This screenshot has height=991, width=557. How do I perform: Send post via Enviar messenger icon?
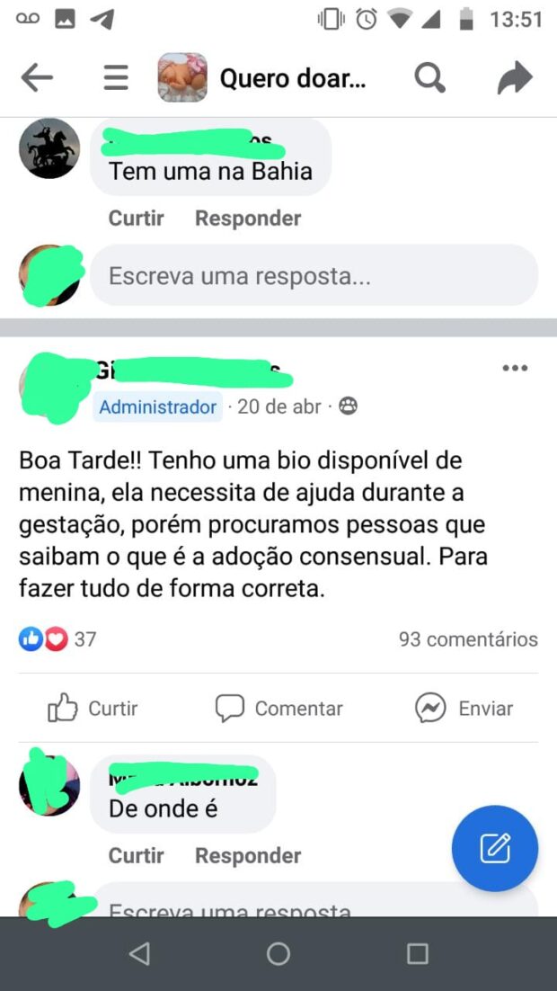tap(464, 708)
